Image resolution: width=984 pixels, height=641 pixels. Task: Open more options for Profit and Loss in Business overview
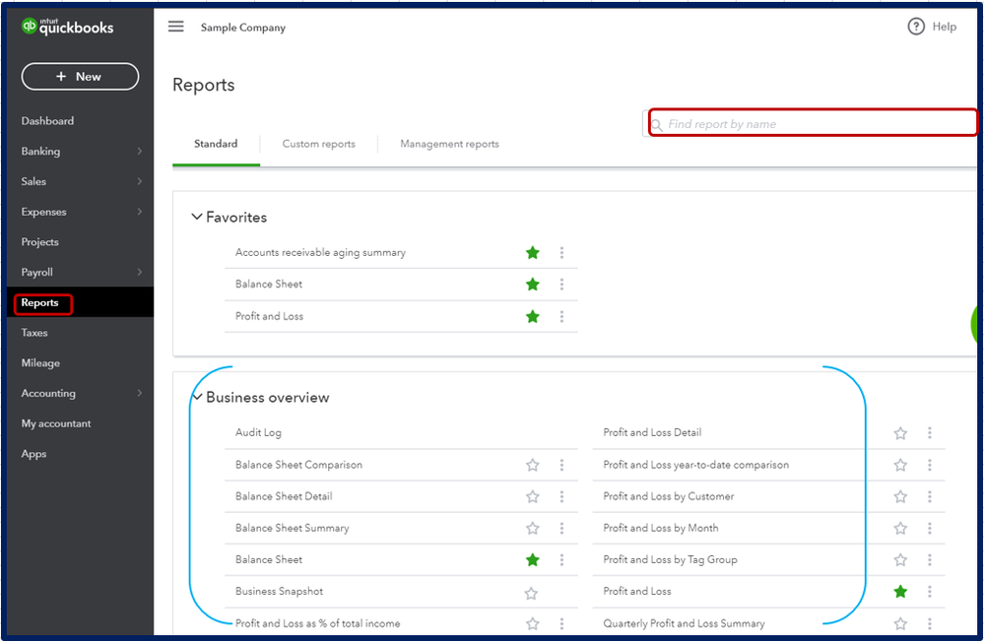930,592
